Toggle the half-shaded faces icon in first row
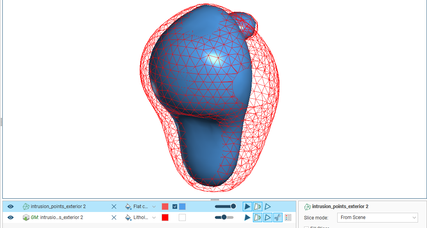This screenshot has height=228, width=427. [x=258, y=207]
